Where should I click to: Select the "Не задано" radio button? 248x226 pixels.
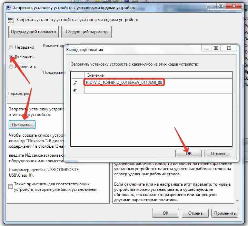(x=11, y=47)
